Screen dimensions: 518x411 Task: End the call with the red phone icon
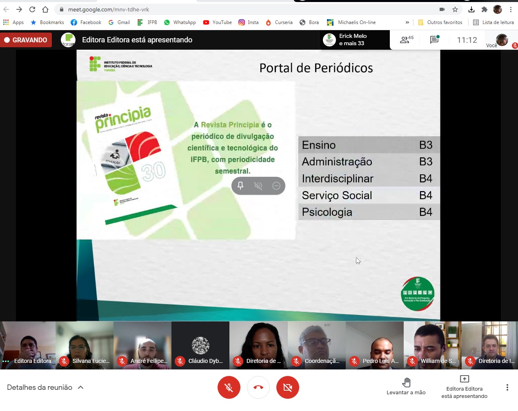tap(258, 387)
